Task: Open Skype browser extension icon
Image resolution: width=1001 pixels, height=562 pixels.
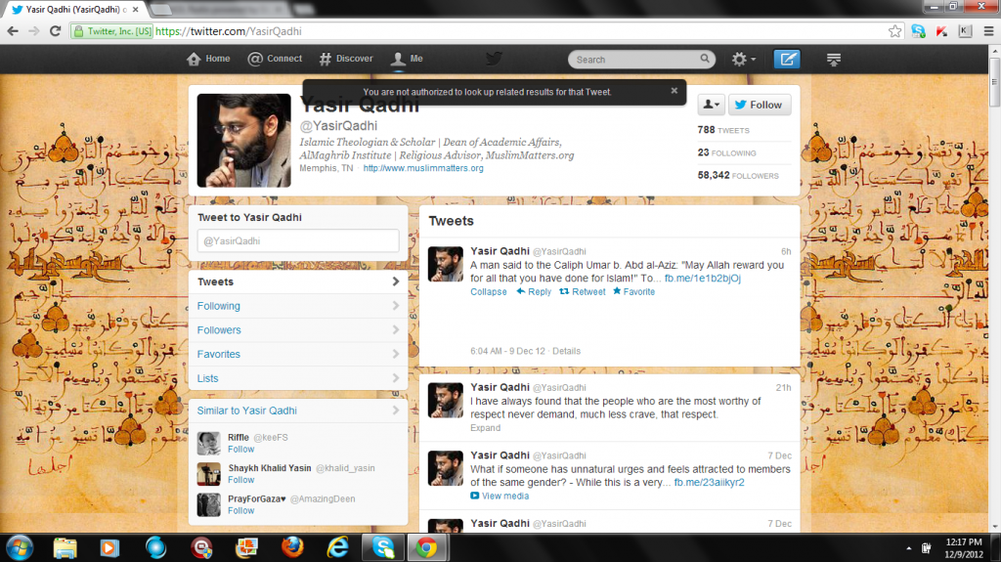Action: pos(918,30)
